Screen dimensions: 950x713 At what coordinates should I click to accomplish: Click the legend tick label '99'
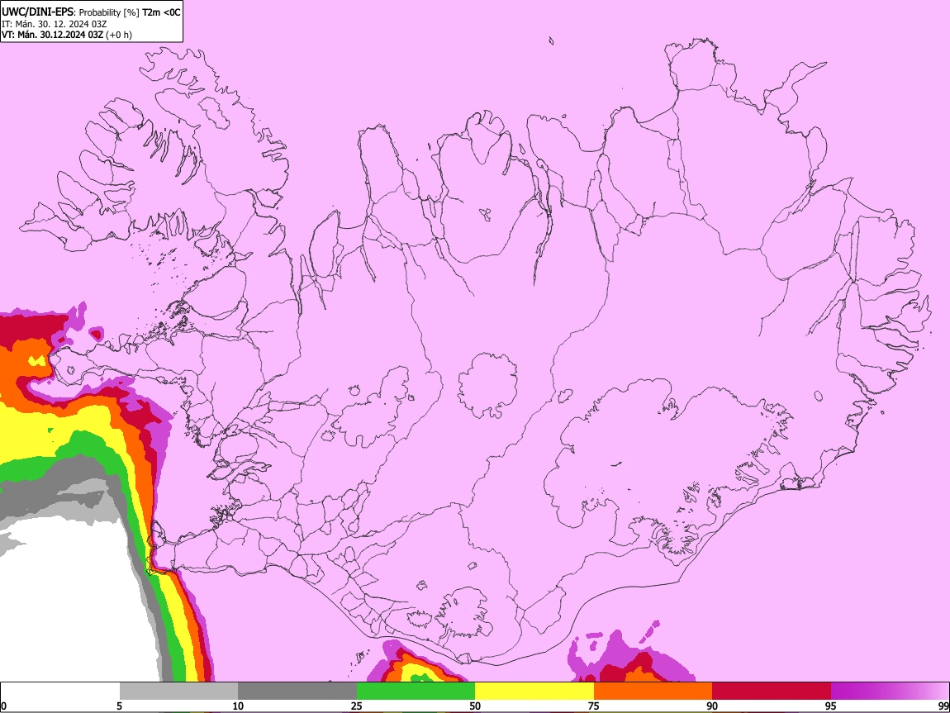[943, 706]
